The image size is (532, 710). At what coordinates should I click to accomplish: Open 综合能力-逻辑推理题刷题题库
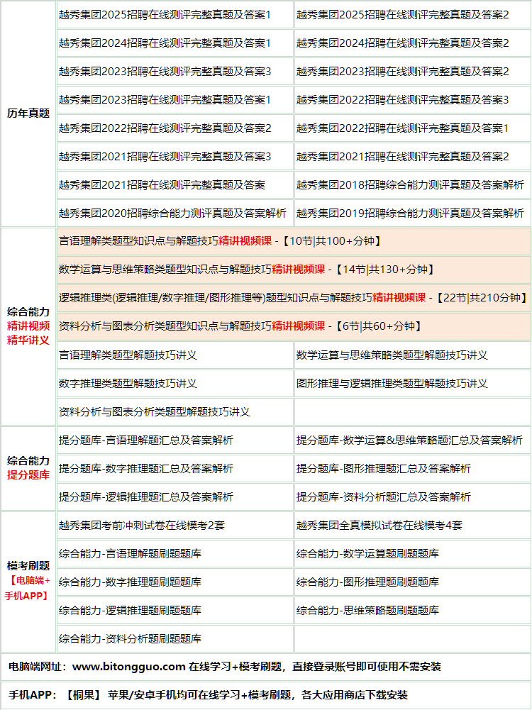[130, 611]
